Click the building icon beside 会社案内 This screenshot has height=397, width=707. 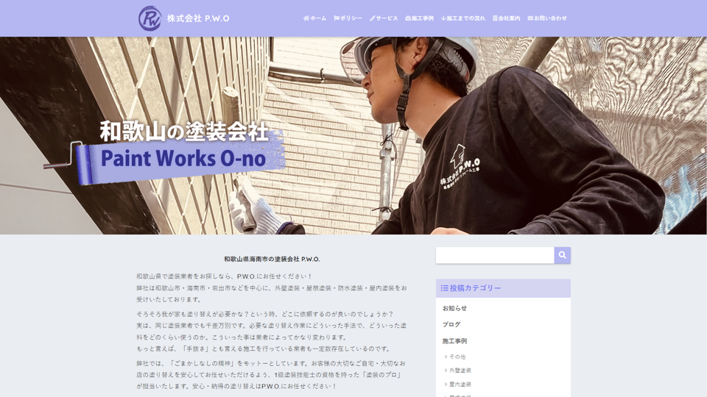495,18
